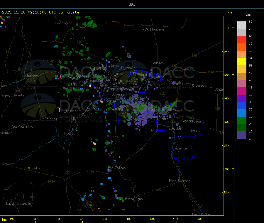The image size is (264, 223).
Task: Select the blue 36 dBZ legend swatch
Action: point(242,105)
